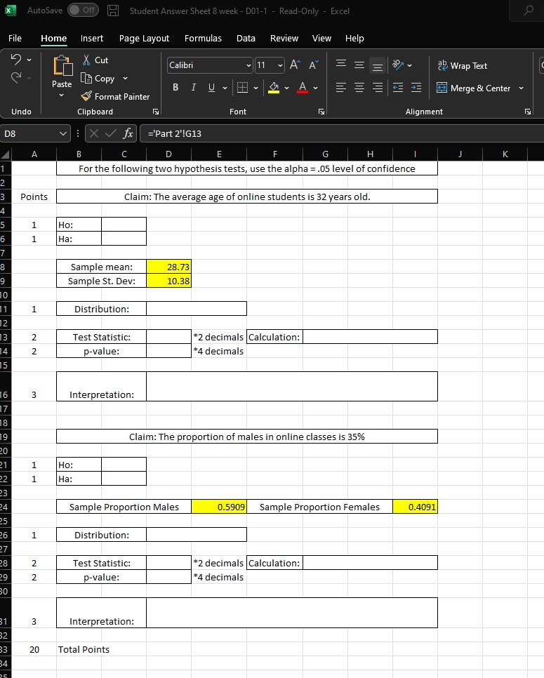Apply the yellow Fill Color bucket
Screen dimensions: 544x678
click(274, 88)
